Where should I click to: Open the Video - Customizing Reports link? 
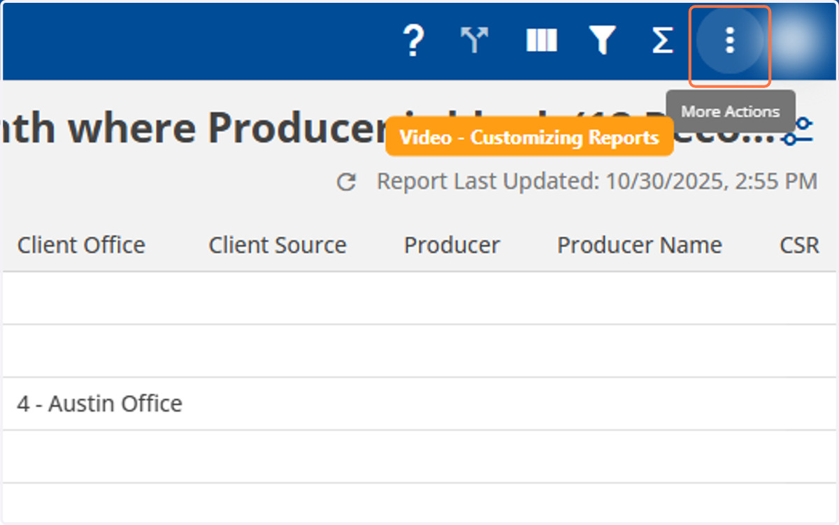tap(529, 137)
